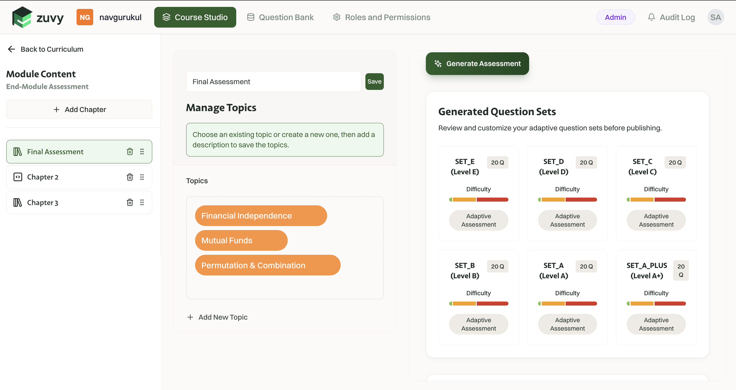
Task: Click Adaptive Assessment under SET_B
Action: 478,324
